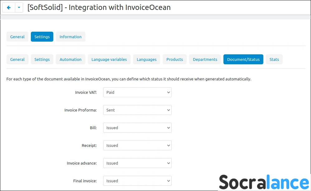Viewport: 311px width, 191px height.
Task: Click the Final invoice field label
Action: 85,181
